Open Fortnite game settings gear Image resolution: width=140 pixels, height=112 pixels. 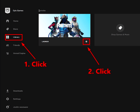point(86,41)
